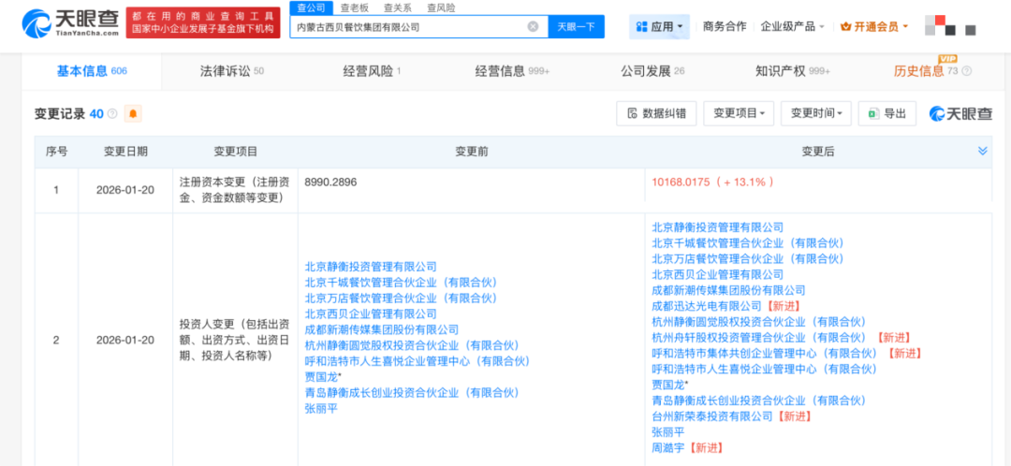
Task: Click the red 国家中小企业发展子基金 banner
Action: click(x=203, y=22)
